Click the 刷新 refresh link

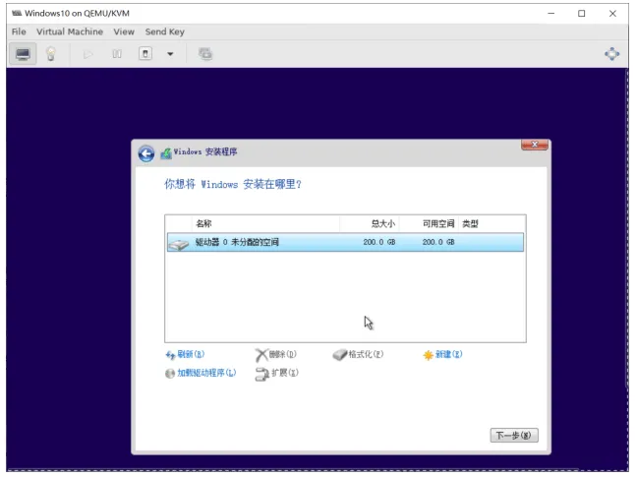click(185, 354)
